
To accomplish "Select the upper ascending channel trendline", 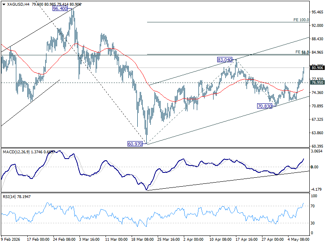I will coord(229,61).
